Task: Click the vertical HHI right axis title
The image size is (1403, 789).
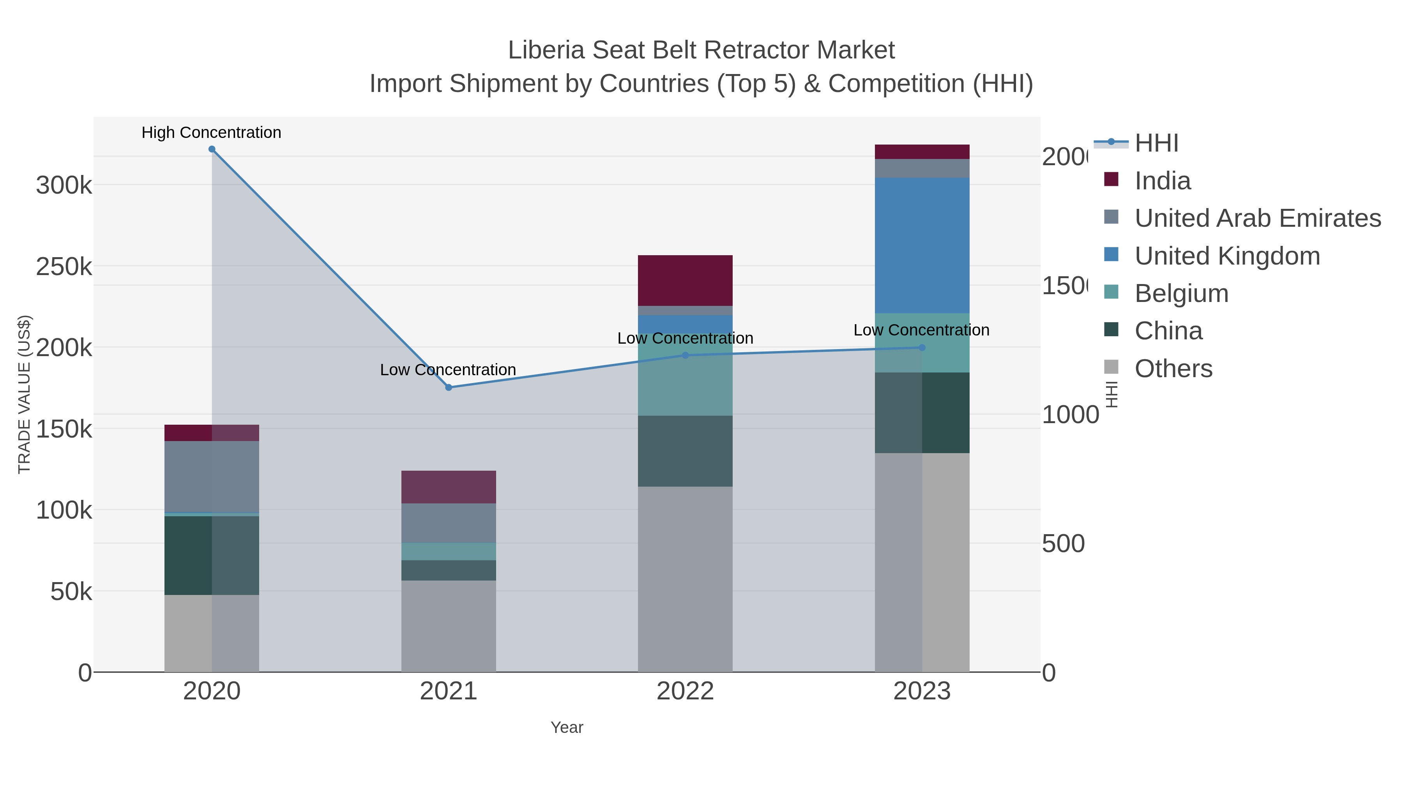Action: [x=1111, y=394]
